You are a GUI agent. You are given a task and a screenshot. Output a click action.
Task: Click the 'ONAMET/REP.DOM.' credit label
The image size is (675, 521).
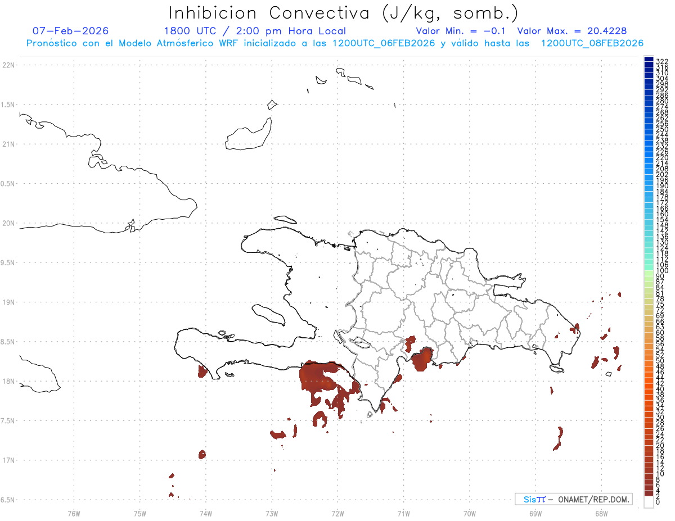[593, 499]
